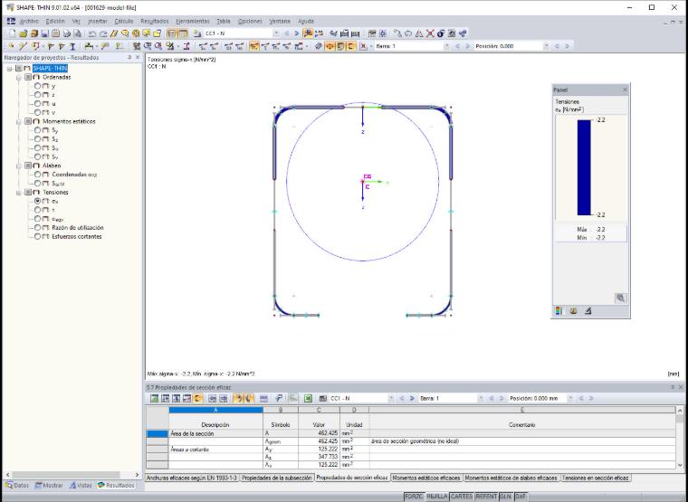688x502 pixels.
Task: Click the Print icon in the toolbar
Action: coord(67,33)
